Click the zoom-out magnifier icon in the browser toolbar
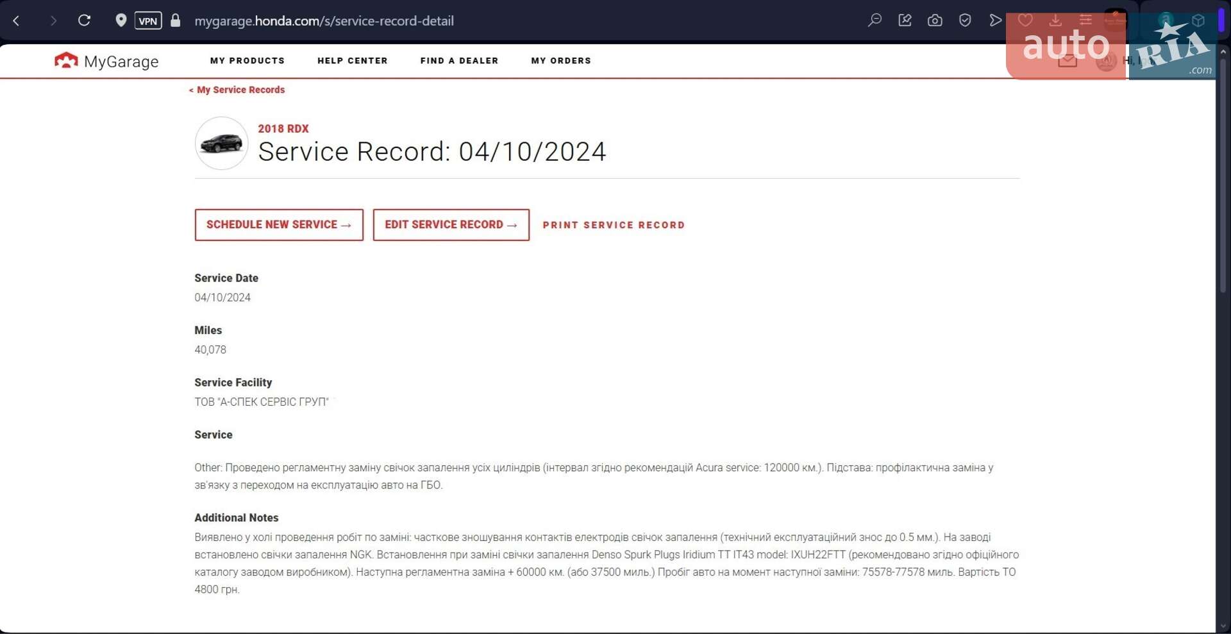 875,21
